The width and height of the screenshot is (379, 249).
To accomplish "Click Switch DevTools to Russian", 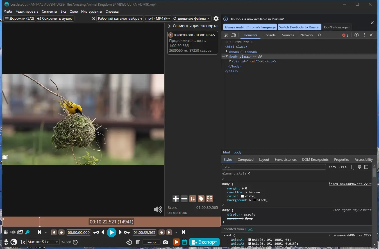I will [x=299, y=27].
